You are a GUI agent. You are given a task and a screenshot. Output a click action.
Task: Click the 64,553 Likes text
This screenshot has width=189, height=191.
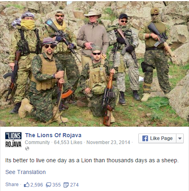coord(68,142)
